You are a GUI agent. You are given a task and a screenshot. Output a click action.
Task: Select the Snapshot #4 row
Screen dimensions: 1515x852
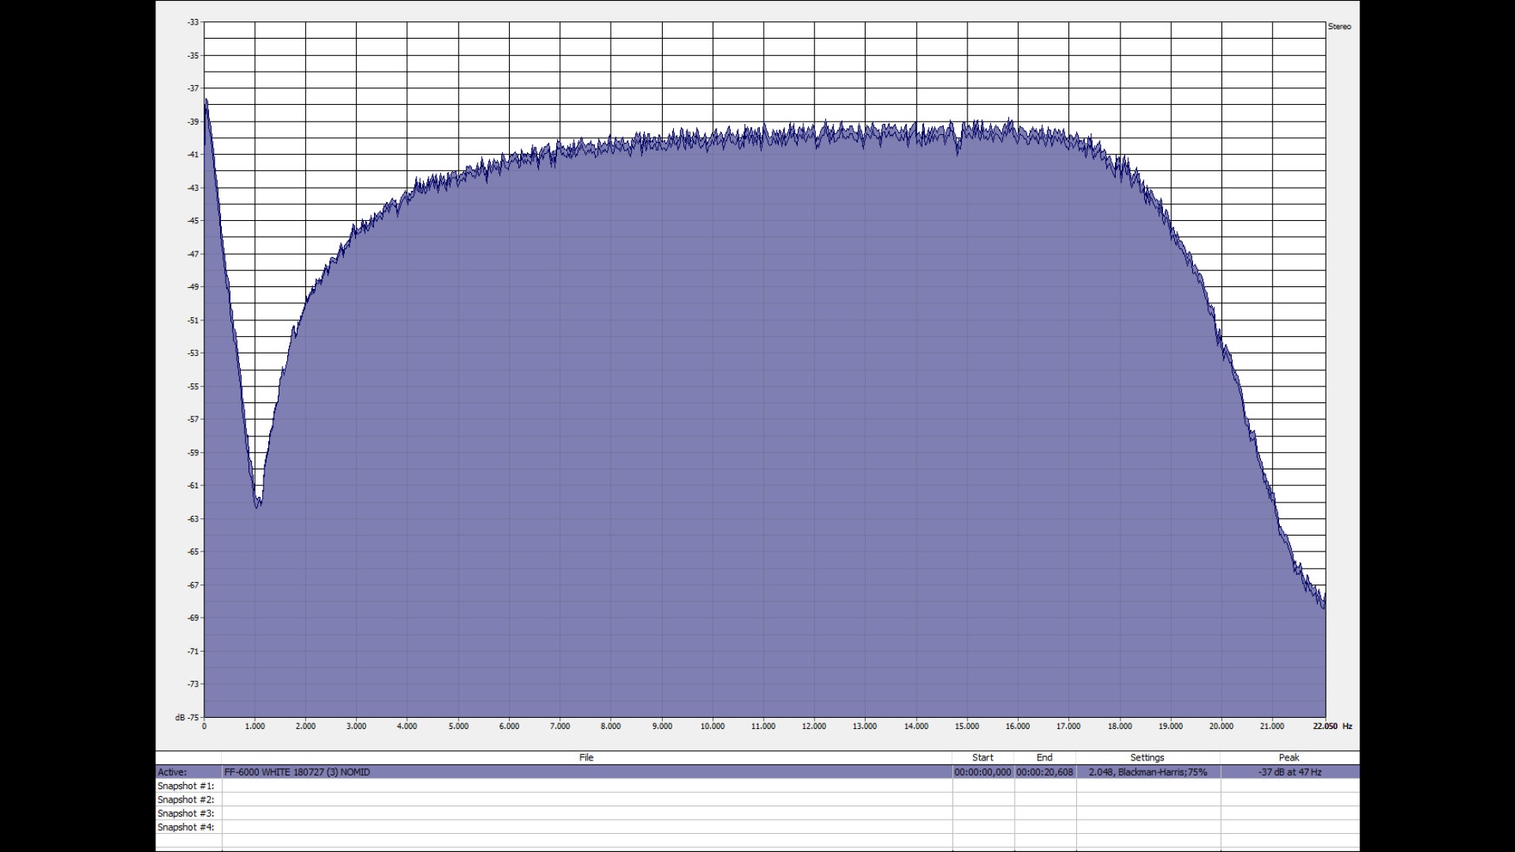[x=757, y=828]
